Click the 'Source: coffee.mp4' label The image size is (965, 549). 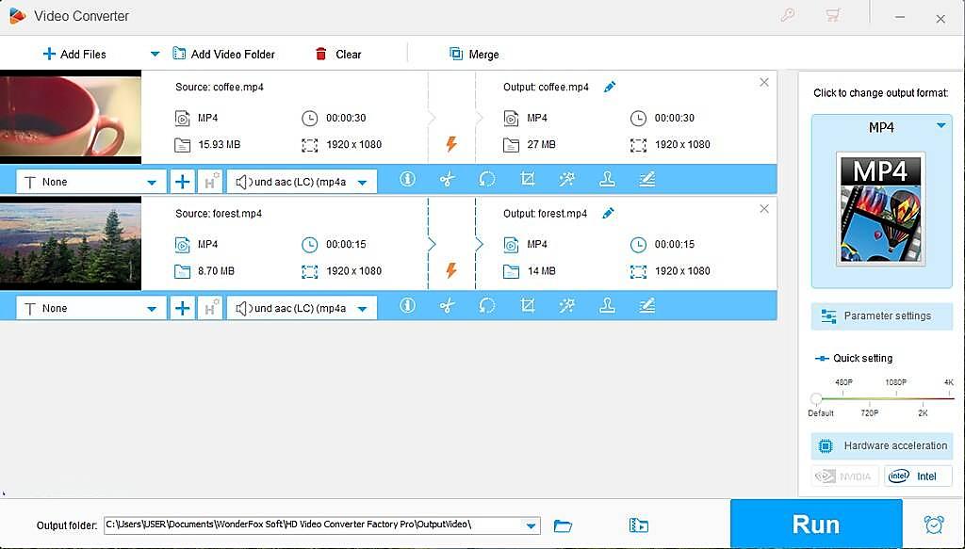pyautogui.click(x=220, y=87)
